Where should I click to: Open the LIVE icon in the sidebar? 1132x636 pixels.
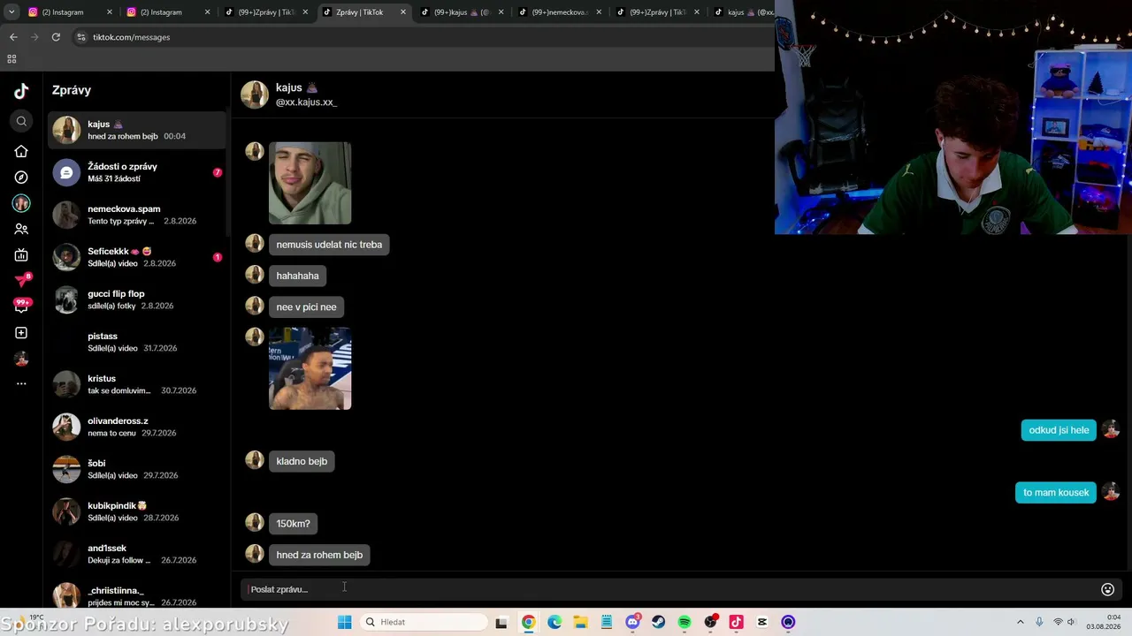[x=21, y=255]
